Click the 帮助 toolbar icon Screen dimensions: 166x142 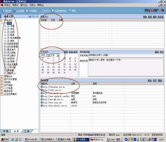click(70, 11)
